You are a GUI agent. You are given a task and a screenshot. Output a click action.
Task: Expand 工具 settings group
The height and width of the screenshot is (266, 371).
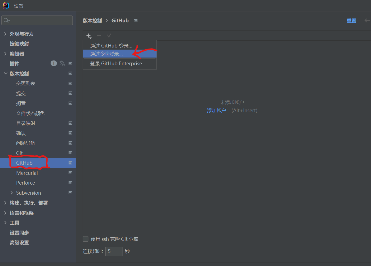click(x=5, y=223)
